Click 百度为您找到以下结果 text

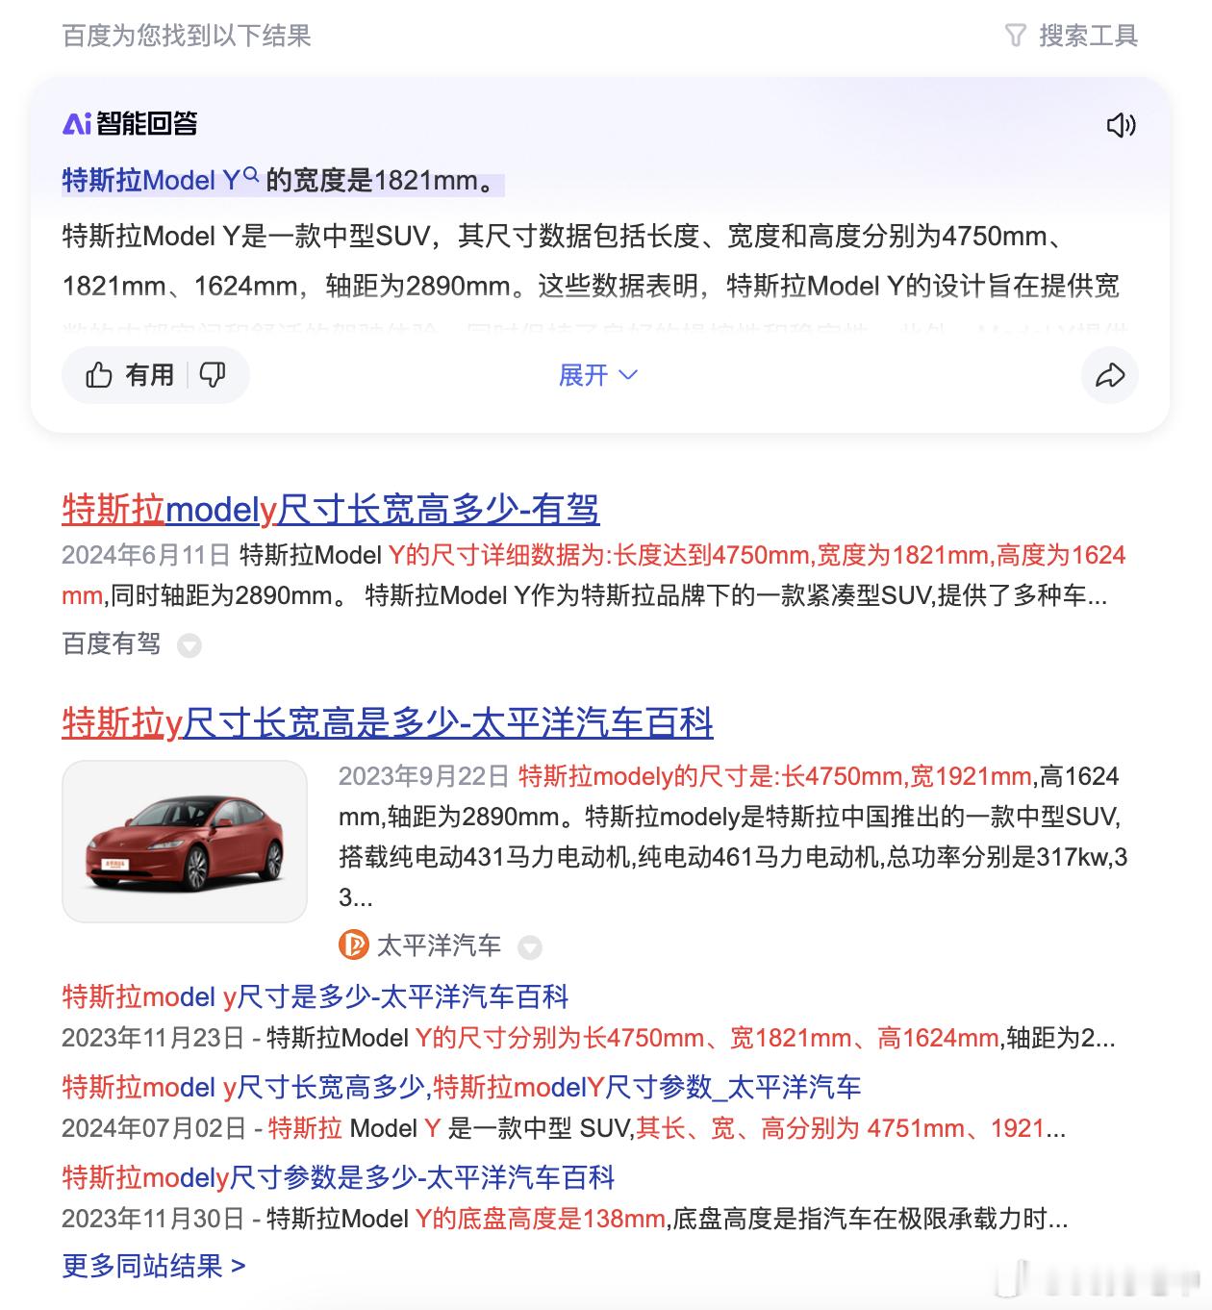187,37
